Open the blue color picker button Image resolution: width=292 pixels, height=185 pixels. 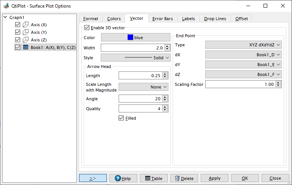click(x=135, y=38)
